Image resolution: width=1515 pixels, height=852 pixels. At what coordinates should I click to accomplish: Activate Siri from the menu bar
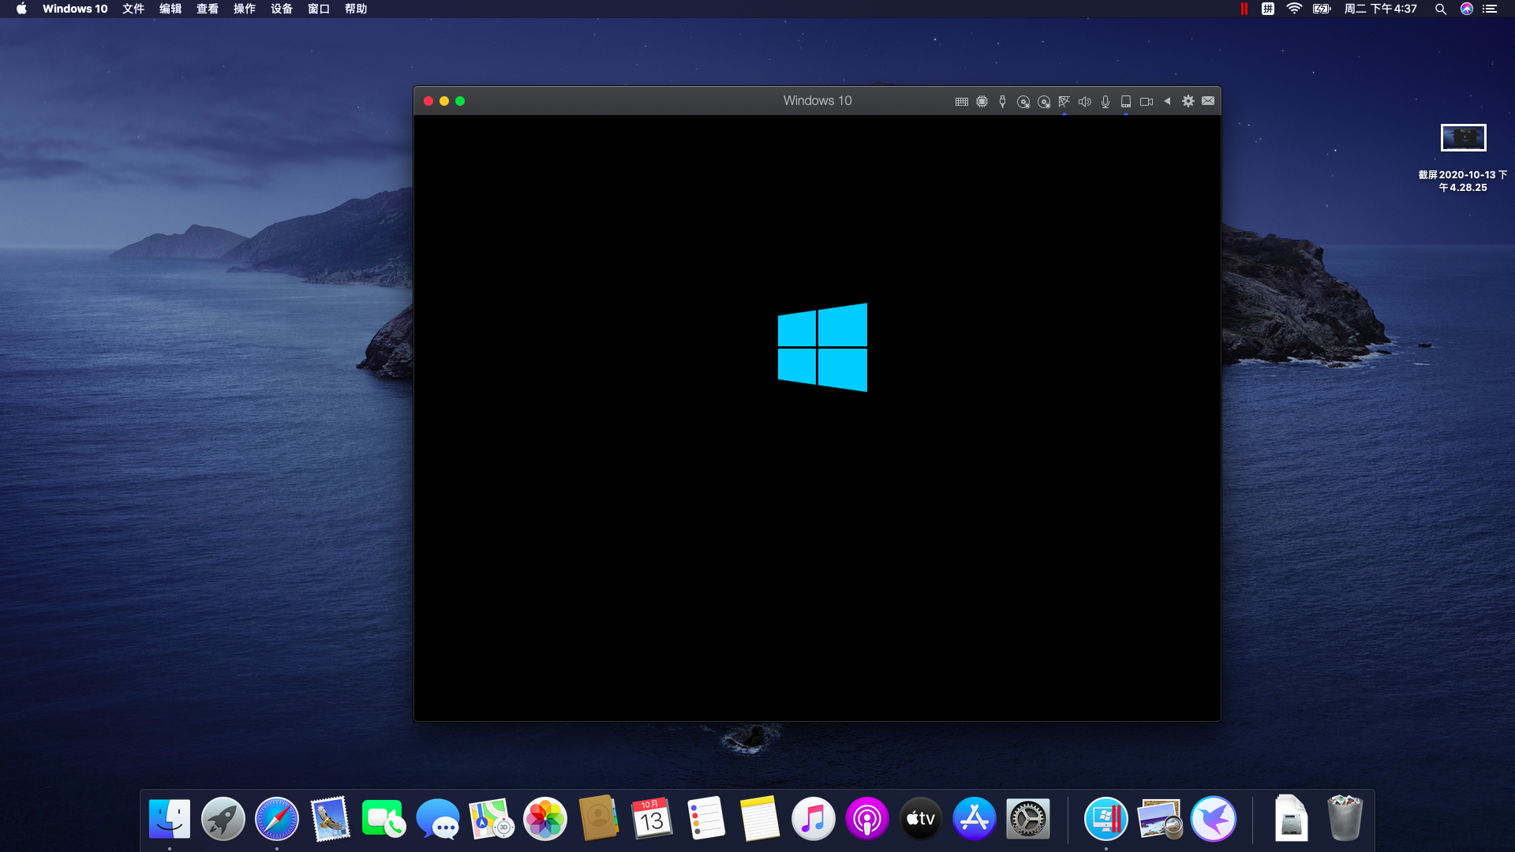pyautogui.click(x=1467, y=9)
